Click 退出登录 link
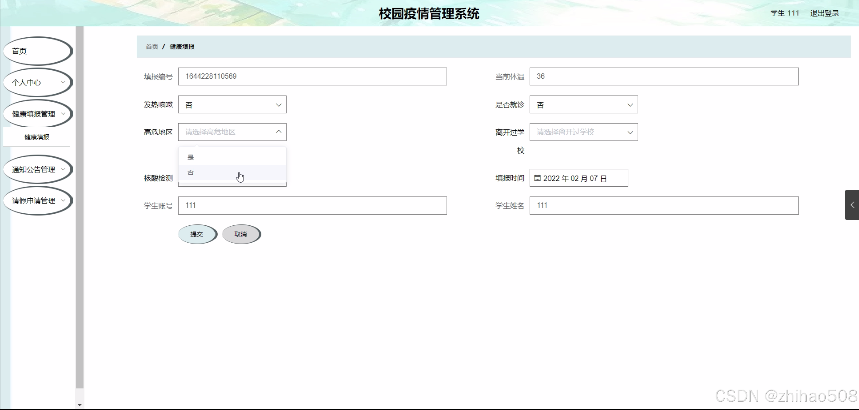The height and width of the screenshot is (410, 859). pos(824,13)
